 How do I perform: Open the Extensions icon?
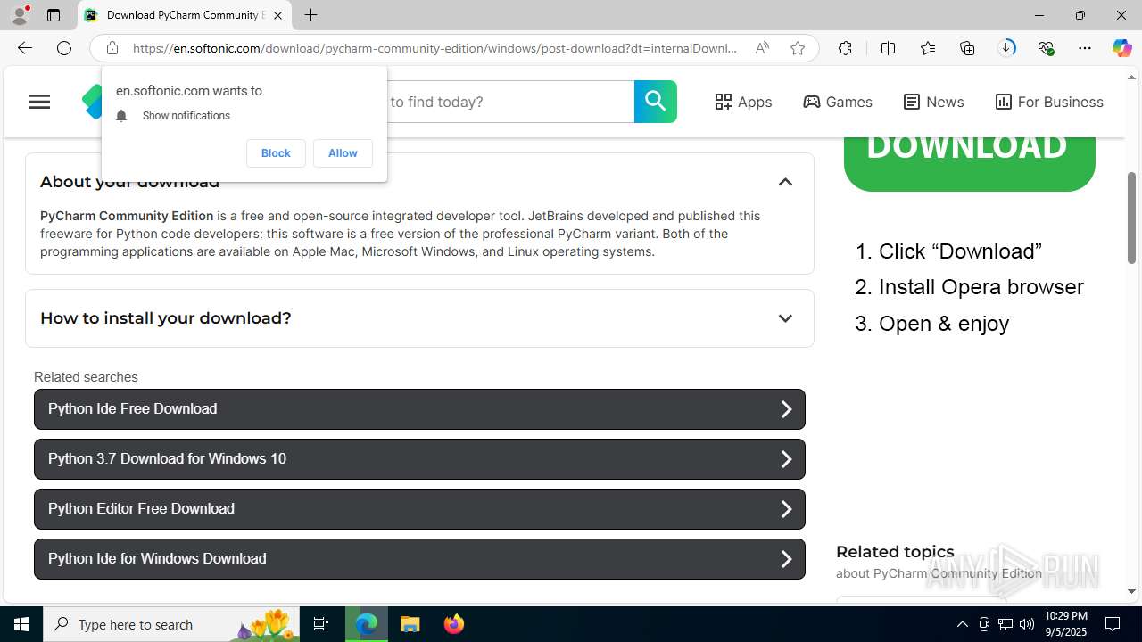tap(845, 48)
